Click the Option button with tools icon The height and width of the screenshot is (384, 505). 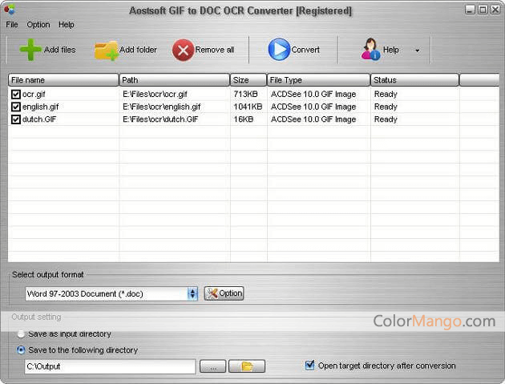tap(224, 293)
